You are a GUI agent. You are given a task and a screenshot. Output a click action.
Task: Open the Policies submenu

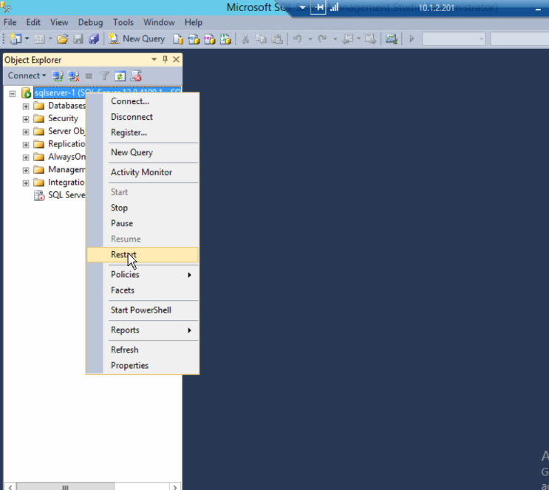(143, 275)
